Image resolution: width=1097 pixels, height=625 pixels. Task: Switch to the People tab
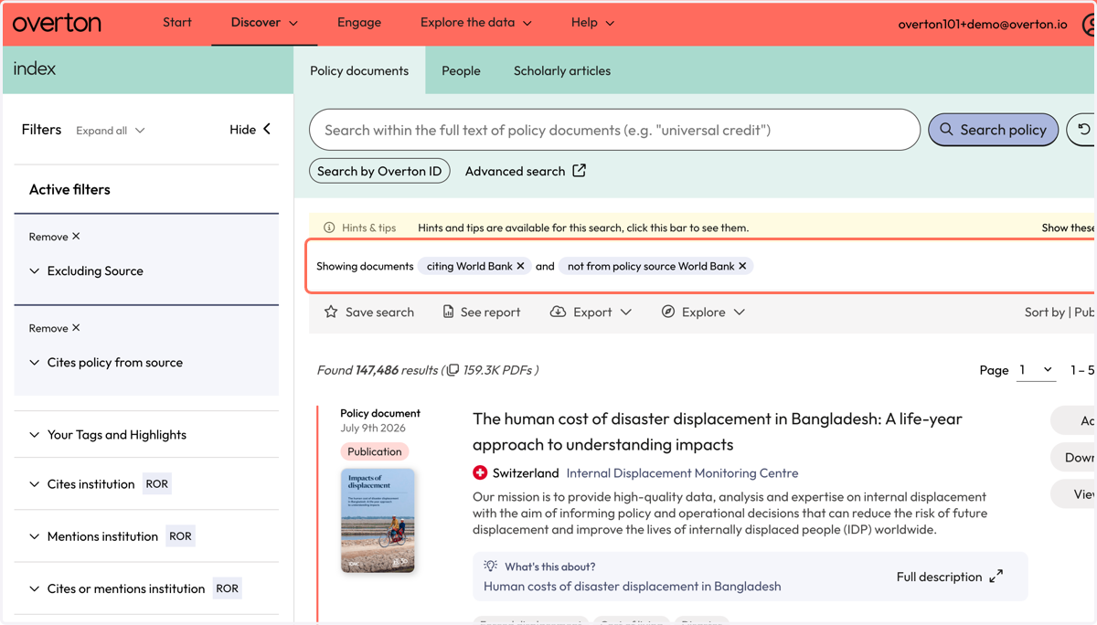point(461,70)
